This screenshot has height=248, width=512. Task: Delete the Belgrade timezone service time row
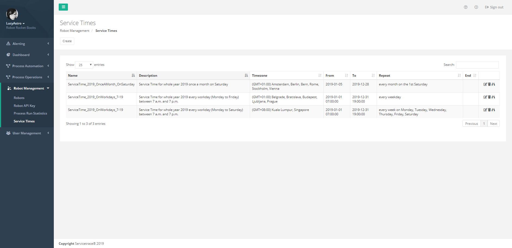coord(489,97)
